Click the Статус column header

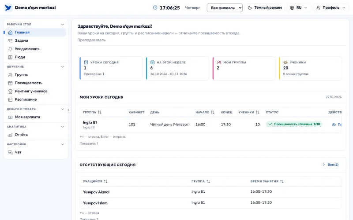(272, 112)
